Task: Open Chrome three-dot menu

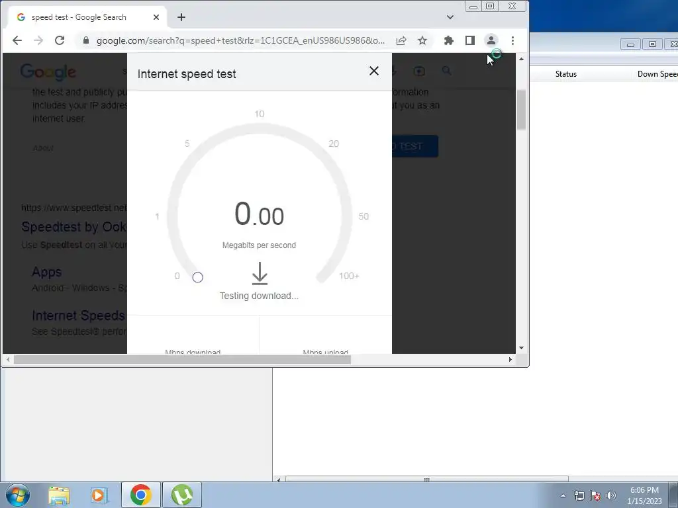Action: [x=513, y=40]
